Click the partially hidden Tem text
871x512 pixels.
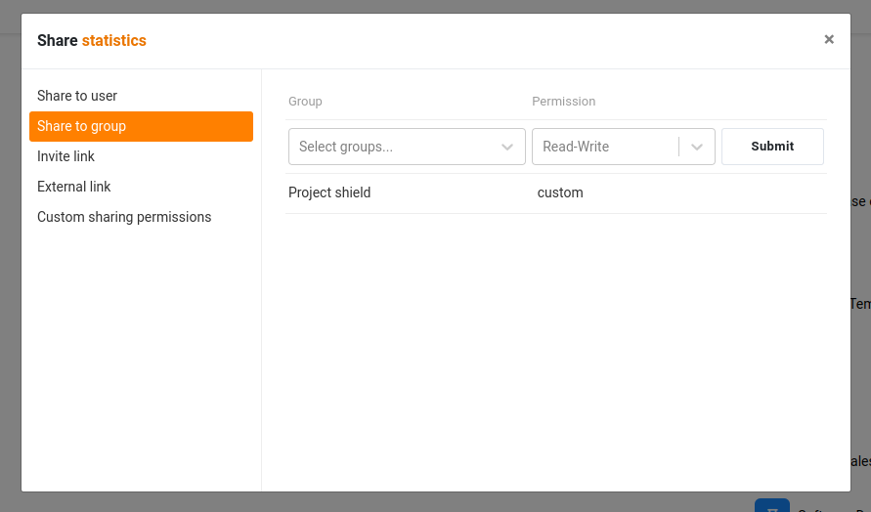pos(860,304)
